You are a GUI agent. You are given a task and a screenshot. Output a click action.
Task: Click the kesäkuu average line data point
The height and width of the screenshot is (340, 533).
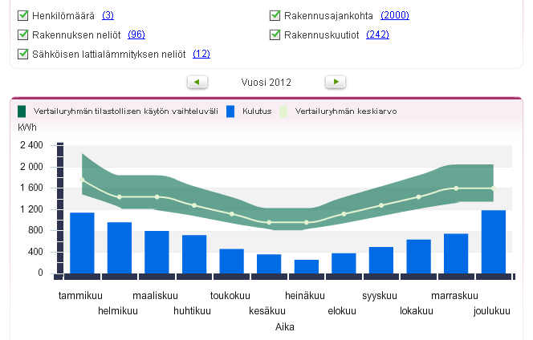[269, 222]
